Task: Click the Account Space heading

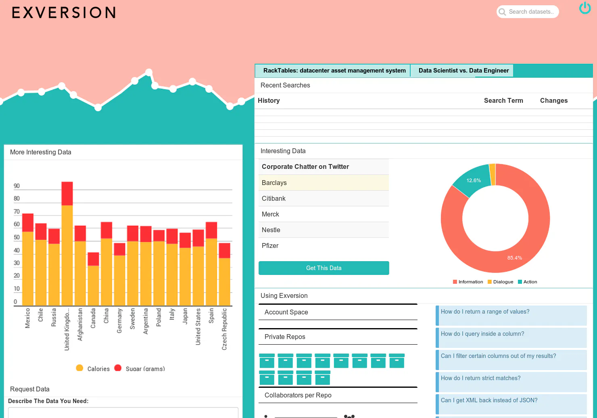Action: (x=286, y=312)
